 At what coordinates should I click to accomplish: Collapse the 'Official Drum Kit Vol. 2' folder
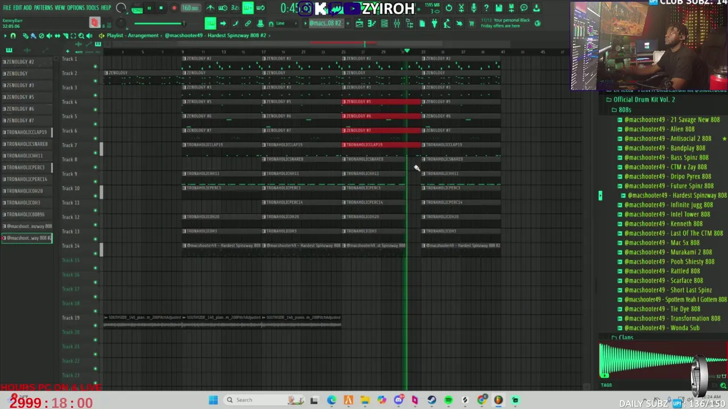tap(642, 99)
